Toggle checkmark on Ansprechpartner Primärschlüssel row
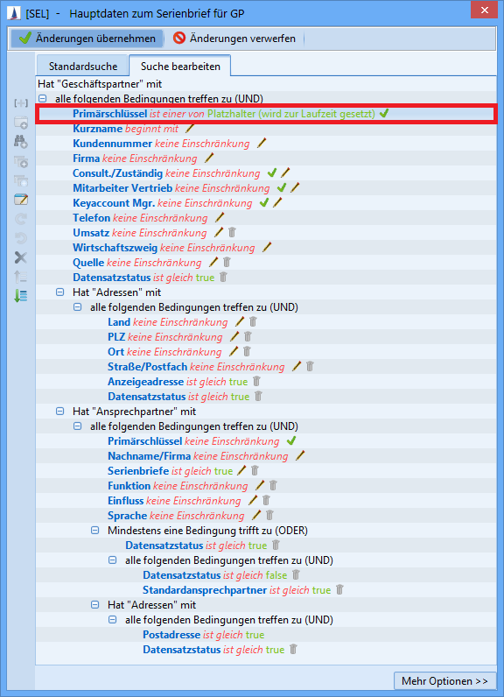This screenshot has height=697, width=504. [291, 441]
